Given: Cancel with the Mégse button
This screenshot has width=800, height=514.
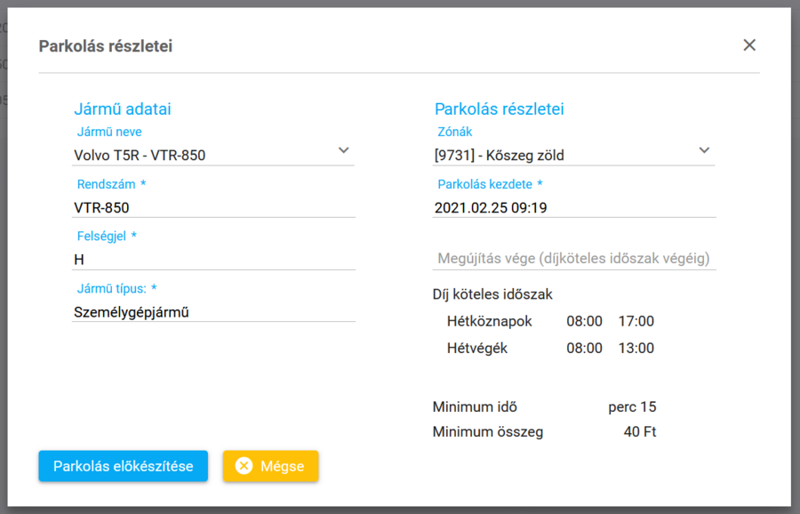Looking at the screenshot, I should coord(270,466).
